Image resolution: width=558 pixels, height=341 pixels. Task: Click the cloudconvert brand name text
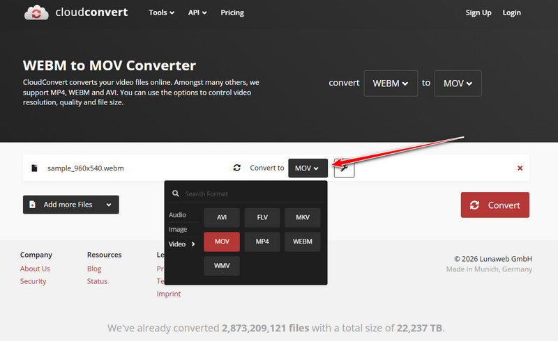(x=91, y=12)
